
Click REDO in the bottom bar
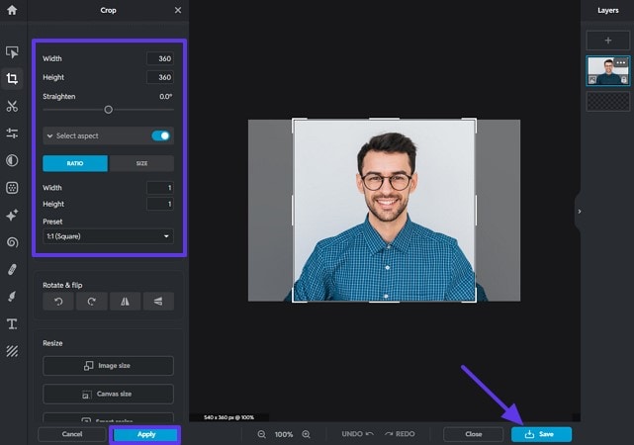(x=400, y=434)
